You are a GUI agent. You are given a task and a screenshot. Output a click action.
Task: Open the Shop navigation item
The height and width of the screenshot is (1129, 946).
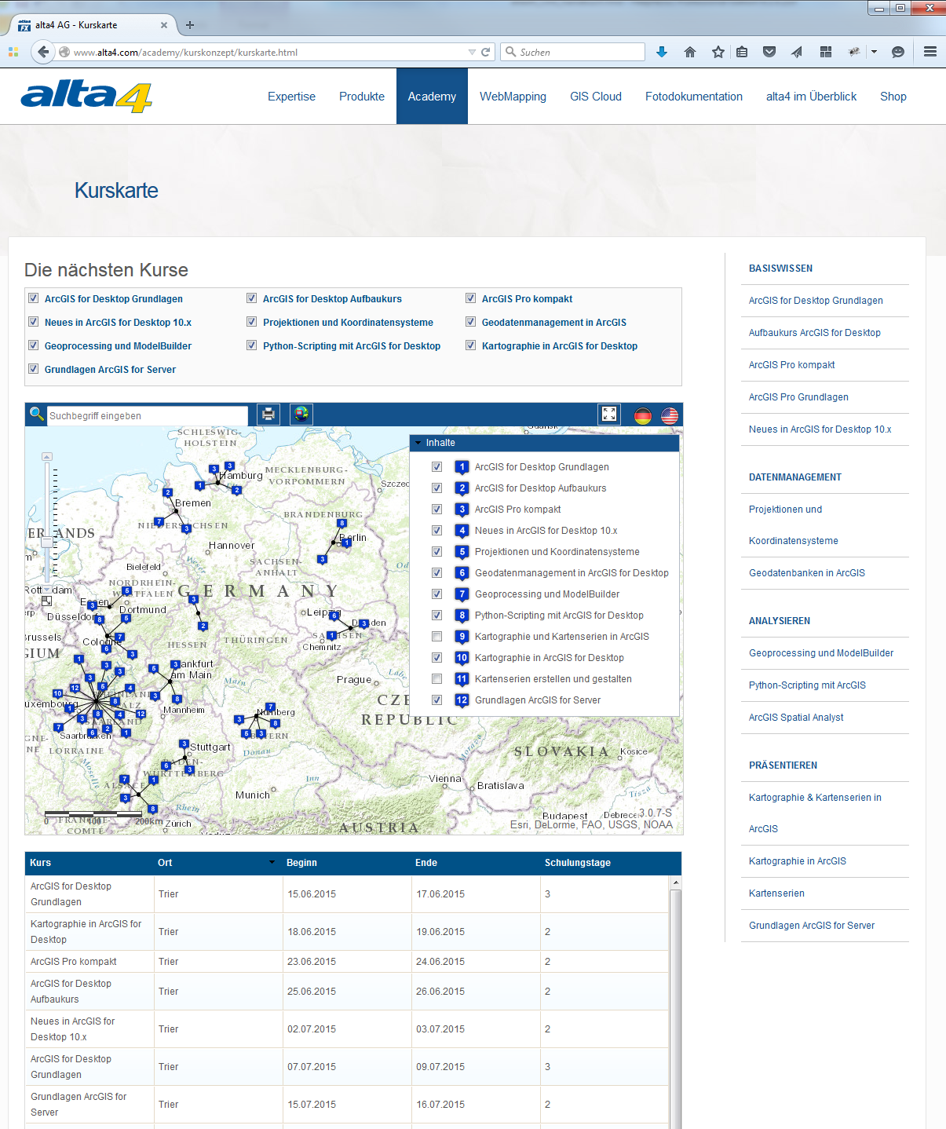(x=893, y=97)
